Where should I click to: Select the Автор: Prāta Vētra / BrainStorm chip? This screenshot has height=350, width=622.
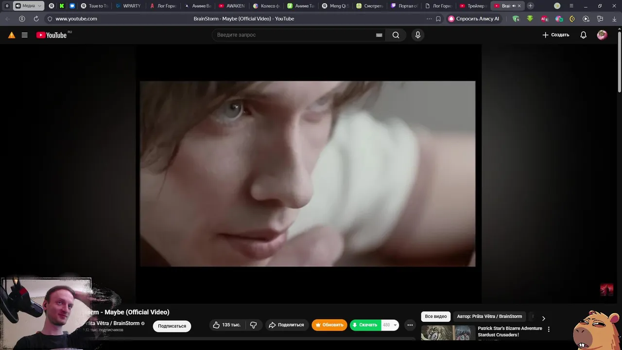pos(489,316)
